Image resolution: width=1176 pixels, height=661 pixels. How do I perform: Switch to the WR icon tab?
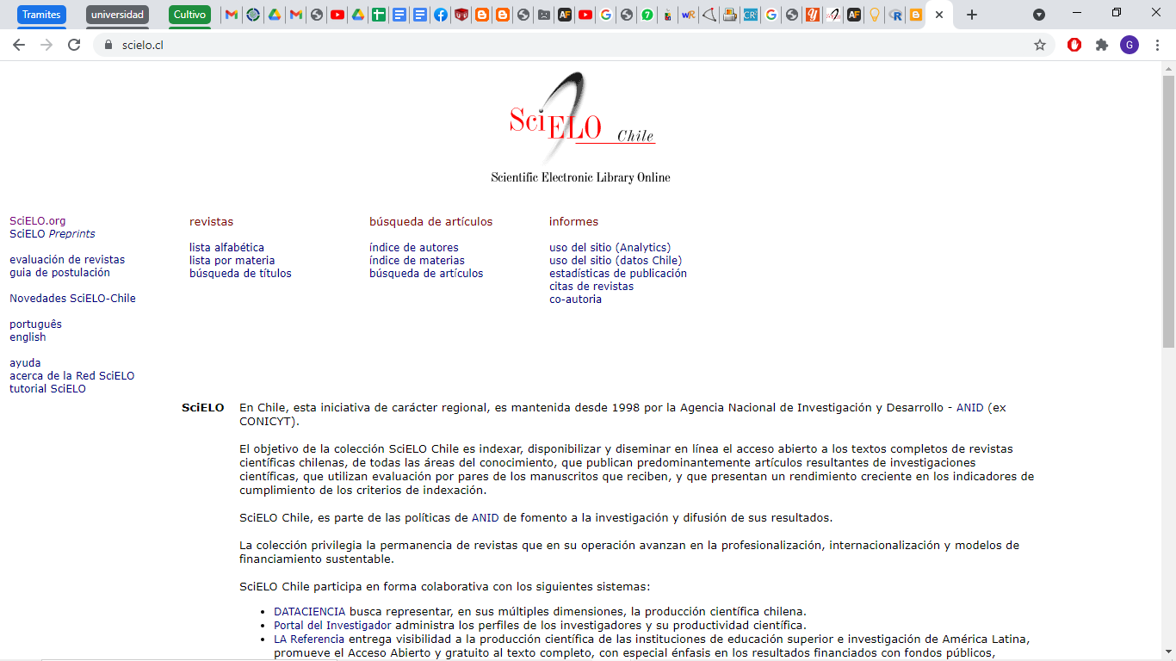[689, 15]
